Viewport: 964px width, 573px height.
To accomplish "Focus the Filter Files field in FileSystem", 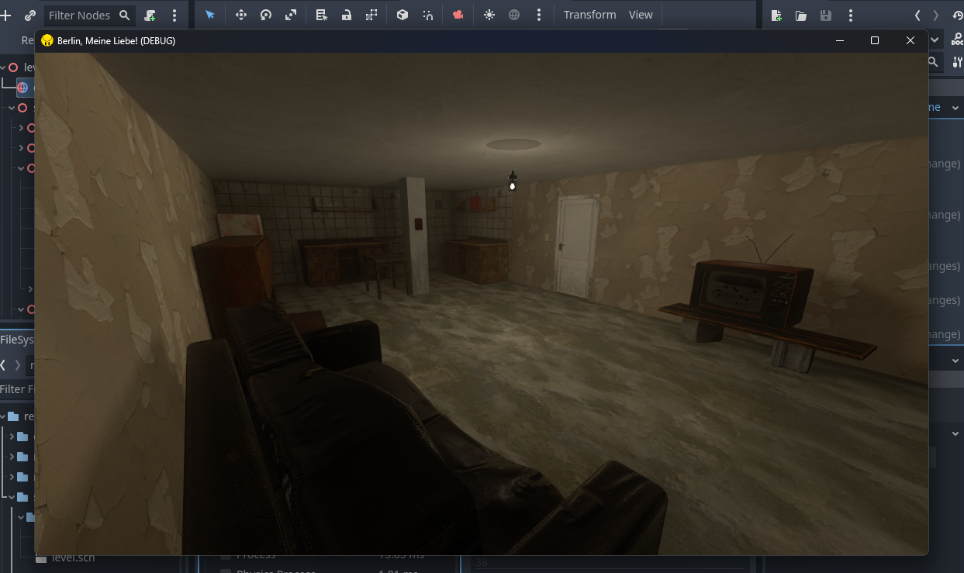I will click(x=17, y=389).
